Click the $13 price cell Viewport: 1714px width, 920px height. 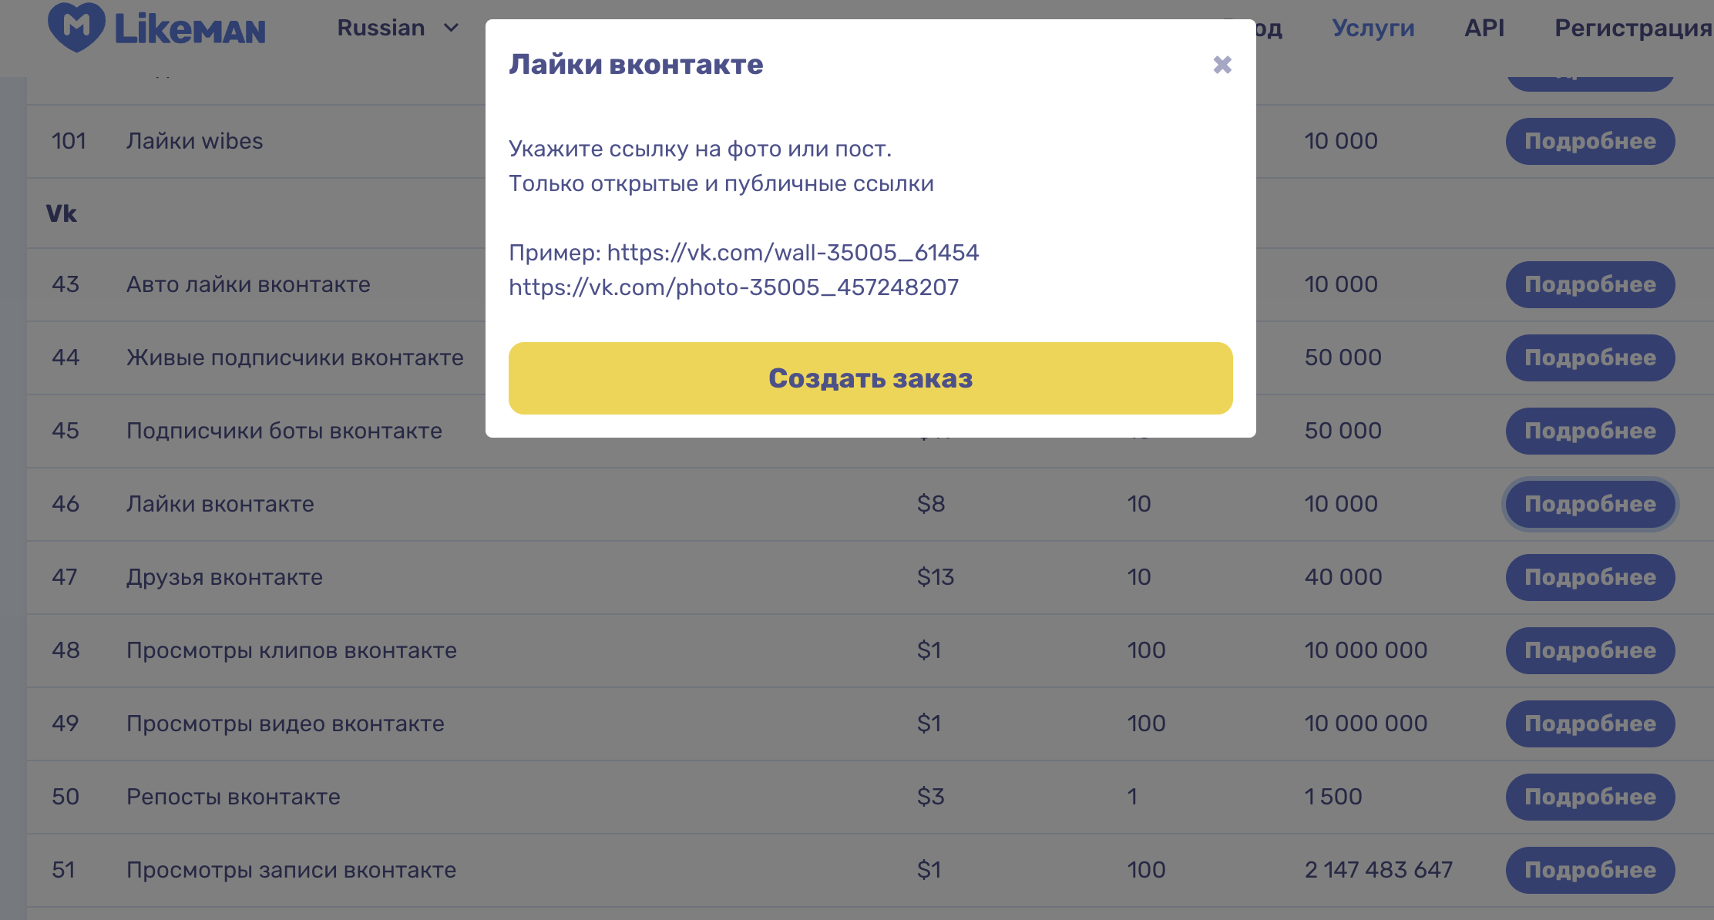point(936,577)
